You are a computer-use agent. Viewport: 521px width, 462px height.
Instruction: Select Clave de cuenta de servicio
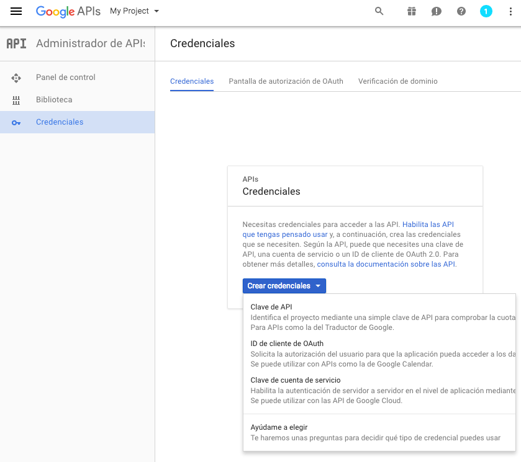pos(295,380)
